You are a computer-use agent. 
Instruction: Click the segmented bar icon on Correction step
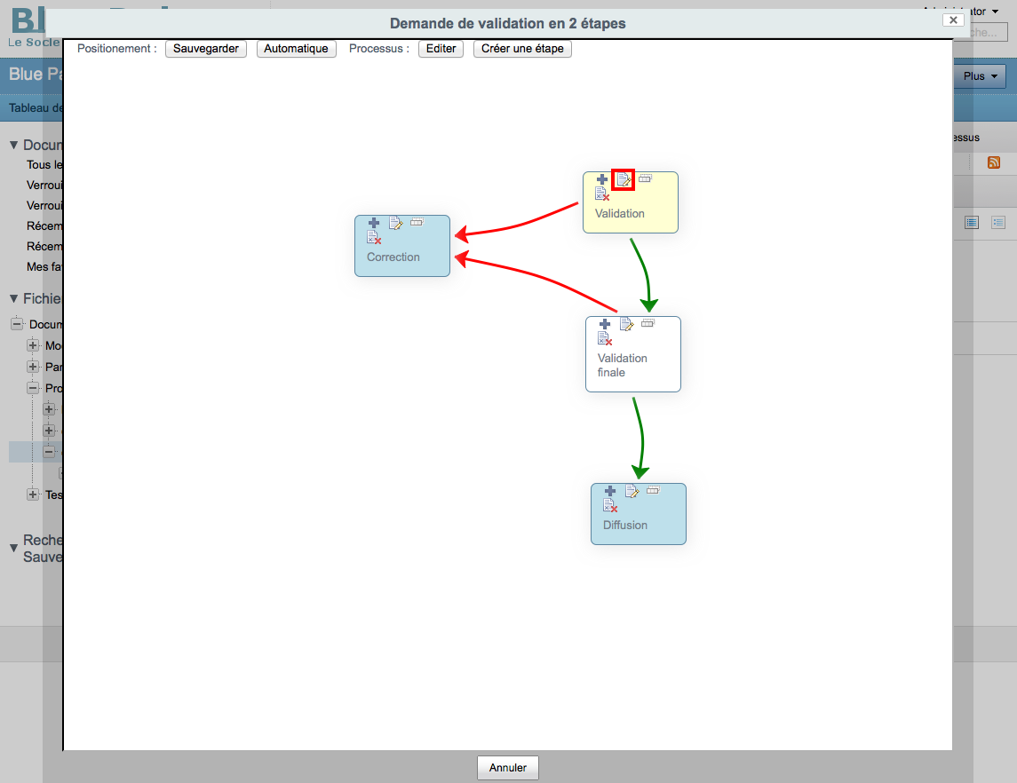click(x=417, y=222)
